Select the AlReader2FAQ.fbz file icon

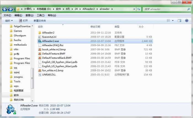(40, 45)
